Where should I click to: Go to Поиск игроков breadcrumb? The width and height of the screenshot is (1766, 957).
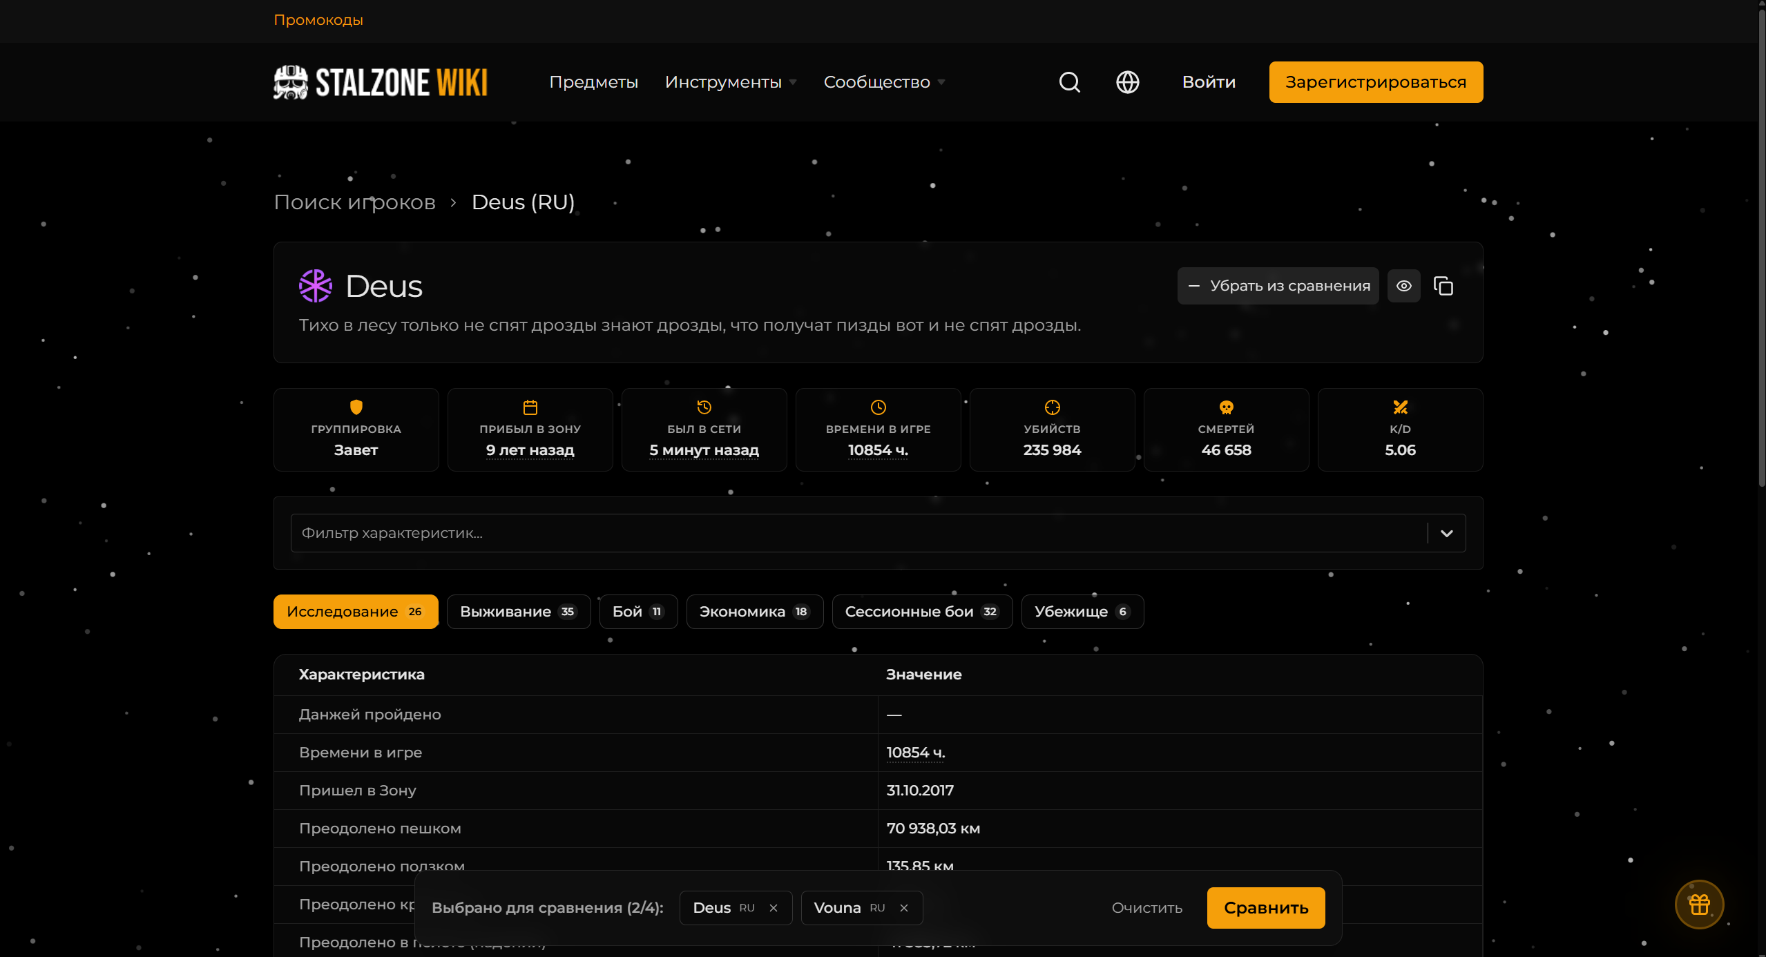click(355, 202)
